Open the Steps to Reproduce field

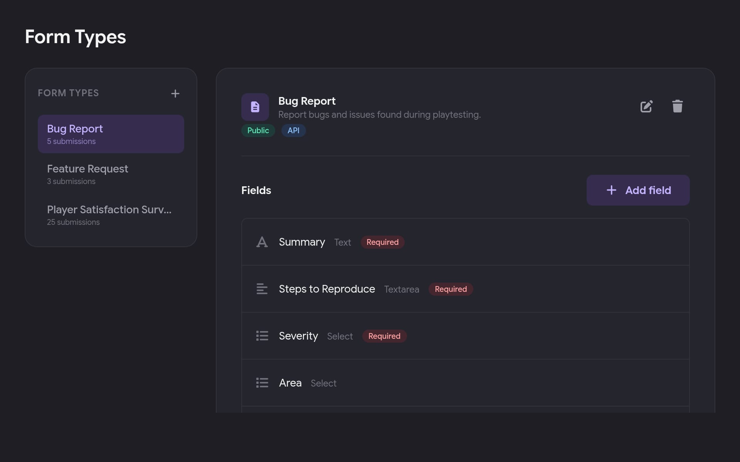(x=465, y=289)
